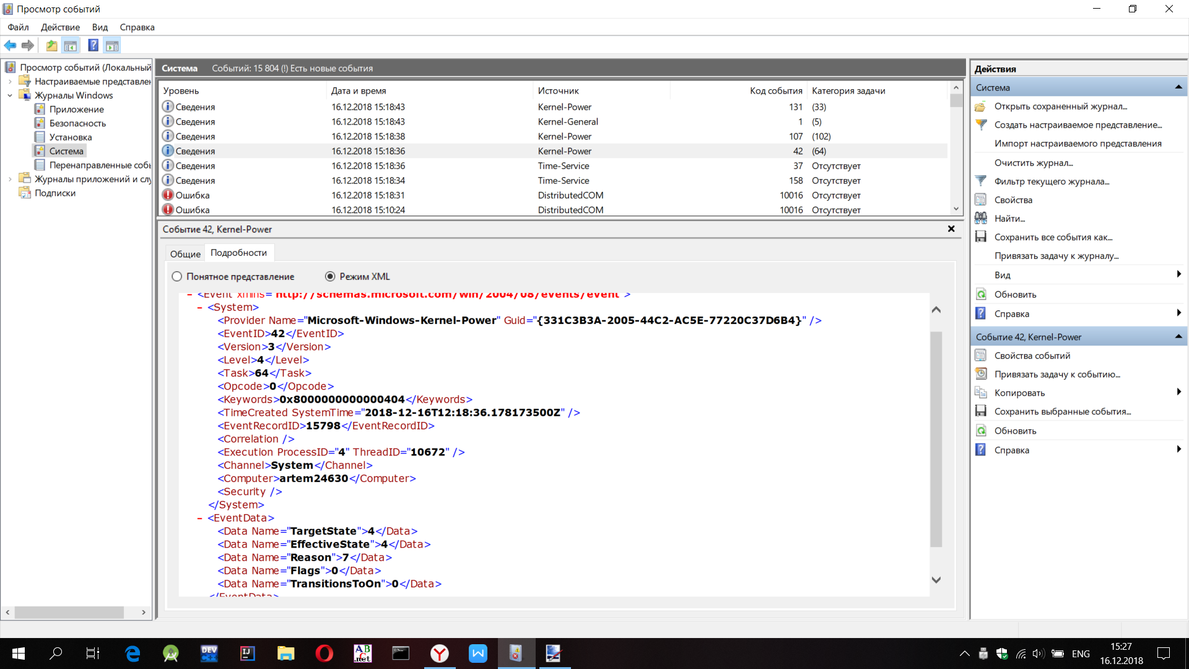Click Открыть сохраненный журнал… action
The height and width of the screenshot is (669, 1189).
1061,107
